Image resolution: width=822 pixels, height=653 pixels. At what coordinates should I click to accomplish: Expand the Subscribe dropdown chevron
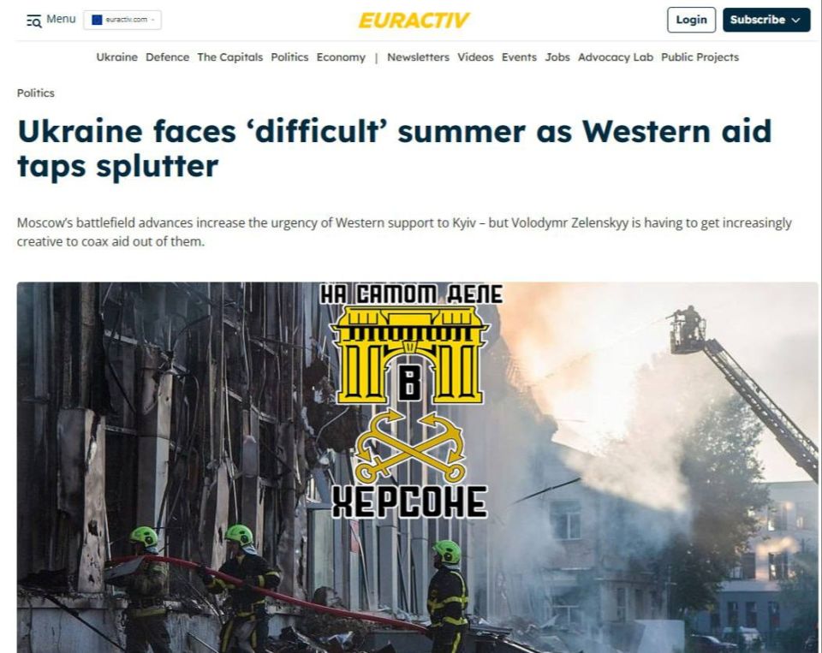(x=795, y=20)
